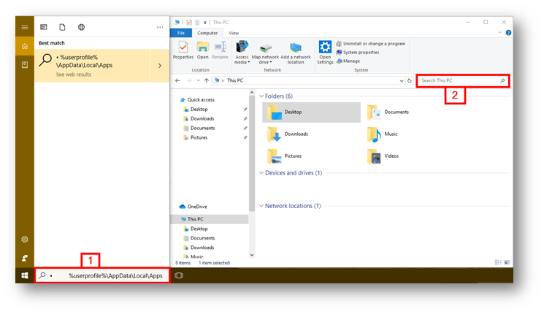The width and height of the screenshot is (544, 314).
Task: Click navigation pane scroll down arrow
Action: click(x=252, y=255)
